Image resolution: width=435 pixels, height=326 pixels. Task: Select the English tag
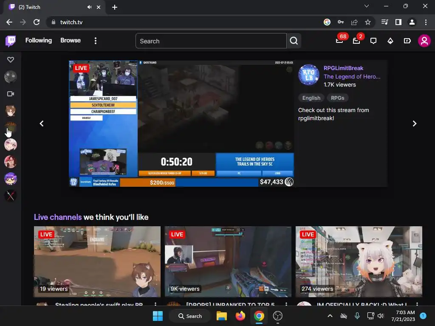pos(311,98)
